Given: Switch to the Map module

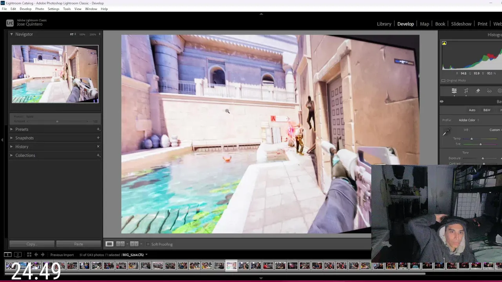Looking at the screenshot, I should point(424,24).
